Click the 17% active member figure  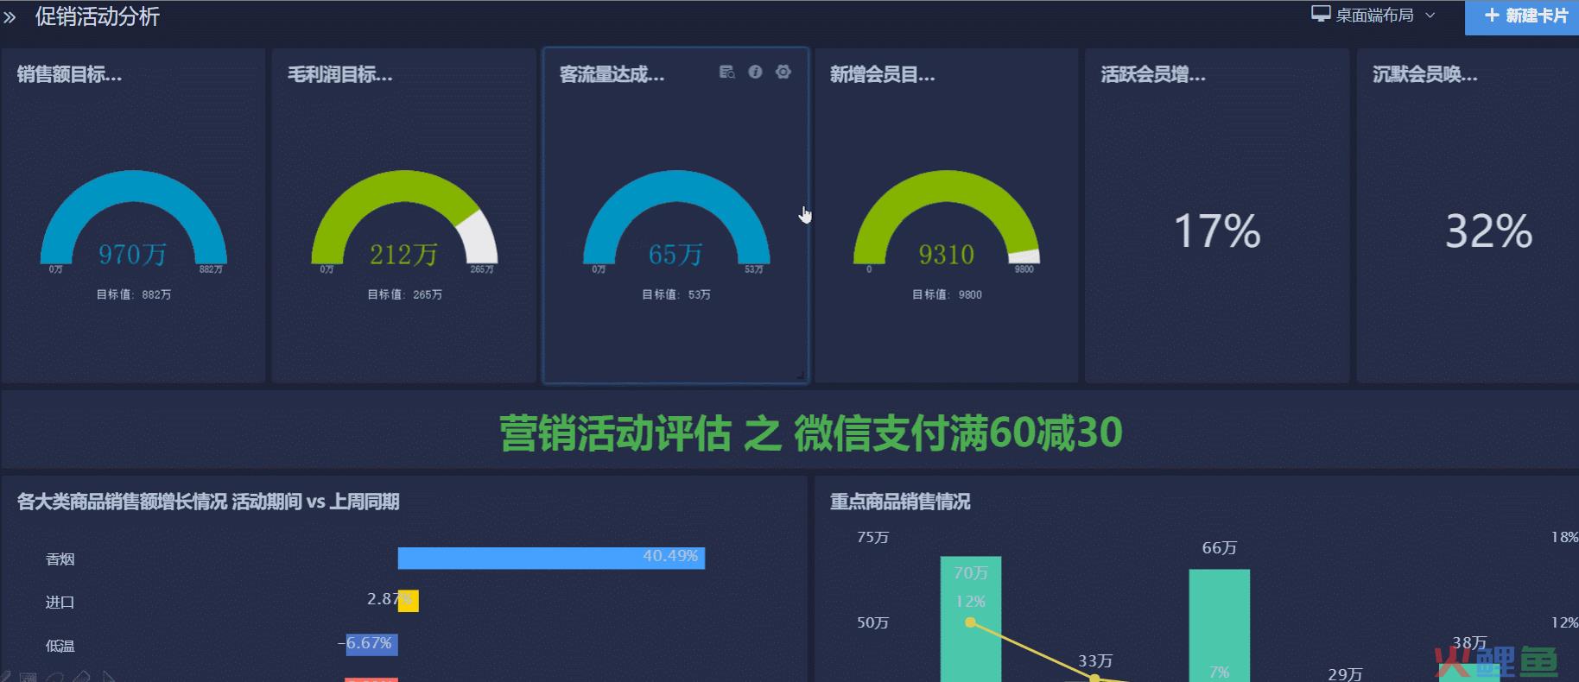click(x=1217, y=231)
